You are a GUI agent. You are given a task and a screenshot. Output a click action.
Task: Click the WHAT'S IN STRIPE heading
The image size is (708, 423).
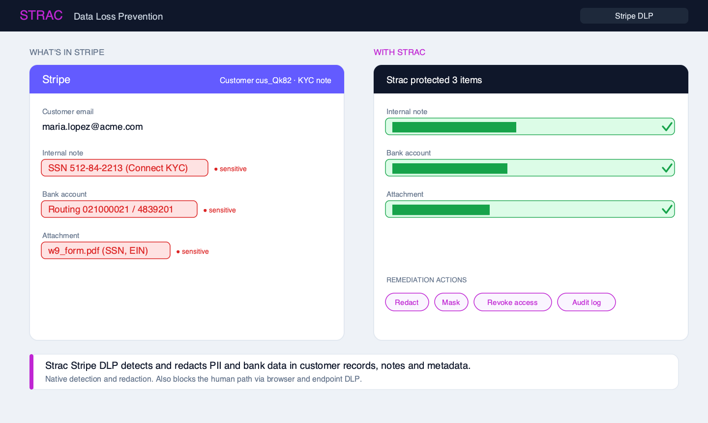[x=67, y=52]
